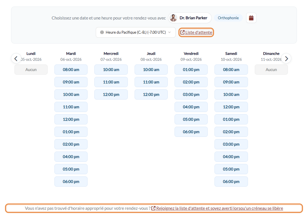Select Jeudi 12:00 pm slot
This screenshot has width=308, height=218.
coord(151,94)
